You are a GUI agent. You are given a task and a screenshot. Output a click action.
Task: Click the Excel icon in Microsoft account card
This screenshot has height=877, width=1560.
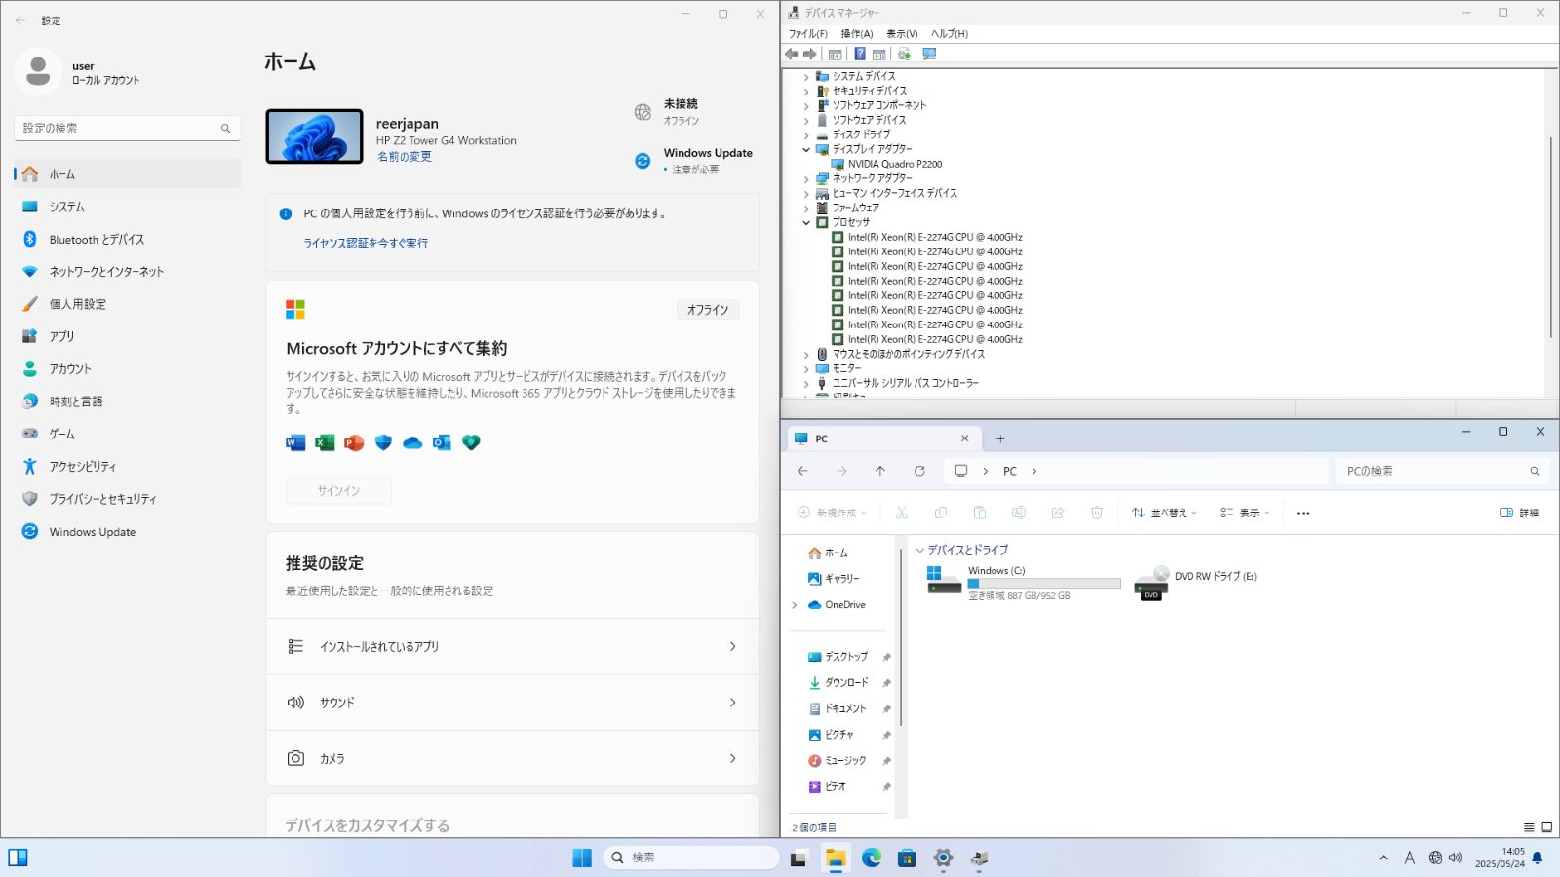click(x=325, y=442)
